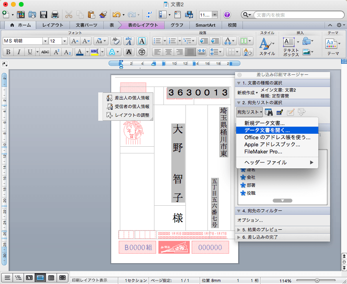
Task: Choose Apple アドレスブック... menu item
Action: (x=277, y=144)
